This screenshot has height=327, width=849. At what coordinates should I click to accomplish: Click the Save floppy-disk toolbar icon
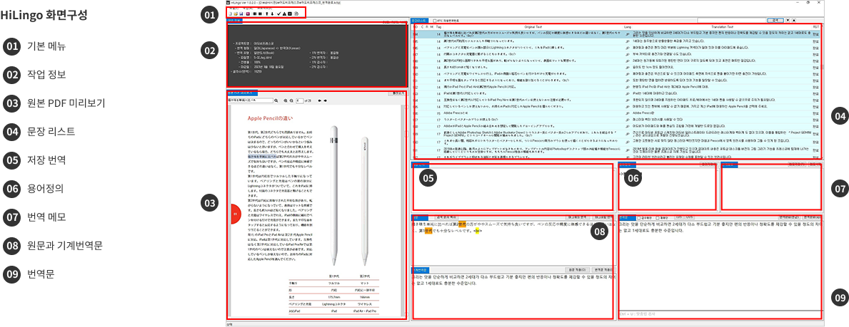pyautogui.click(x=241, y=14)
